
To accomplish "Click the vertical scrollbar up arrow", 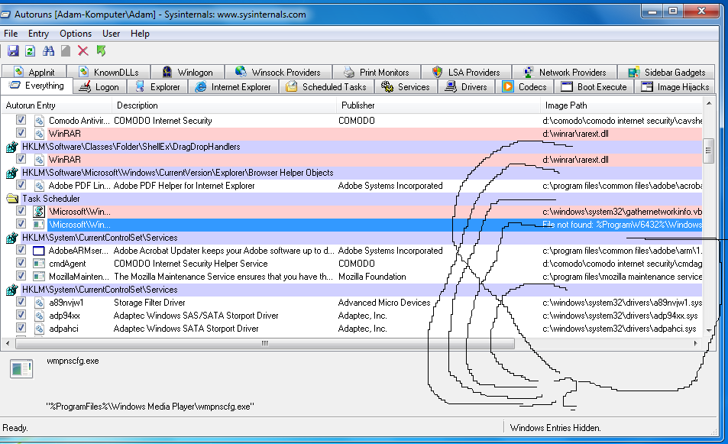I will pos(708,103).
